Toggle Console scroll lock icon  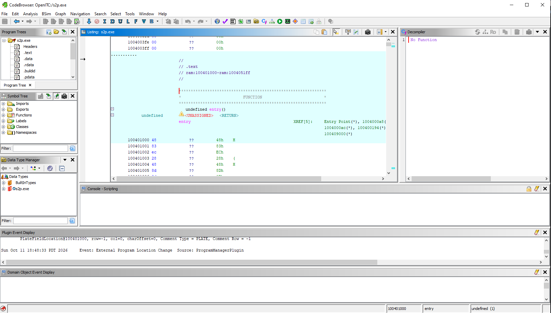pos(529,189)
